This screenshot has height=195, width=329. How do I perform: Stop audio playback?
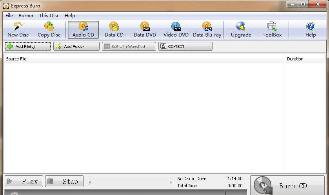64,181
